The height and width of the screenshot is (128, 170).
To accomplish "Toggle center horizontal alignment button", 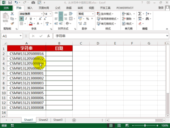I will [x=61, y=19].
